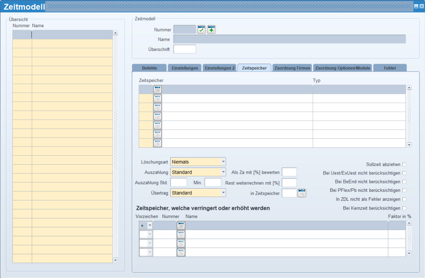Click the Faktor in % cell of the first row

[x=397, y=225]
